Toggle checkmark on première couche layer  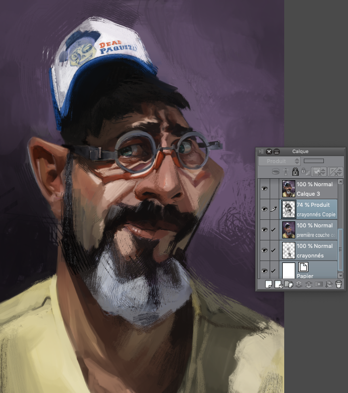[x=274, y=230]
